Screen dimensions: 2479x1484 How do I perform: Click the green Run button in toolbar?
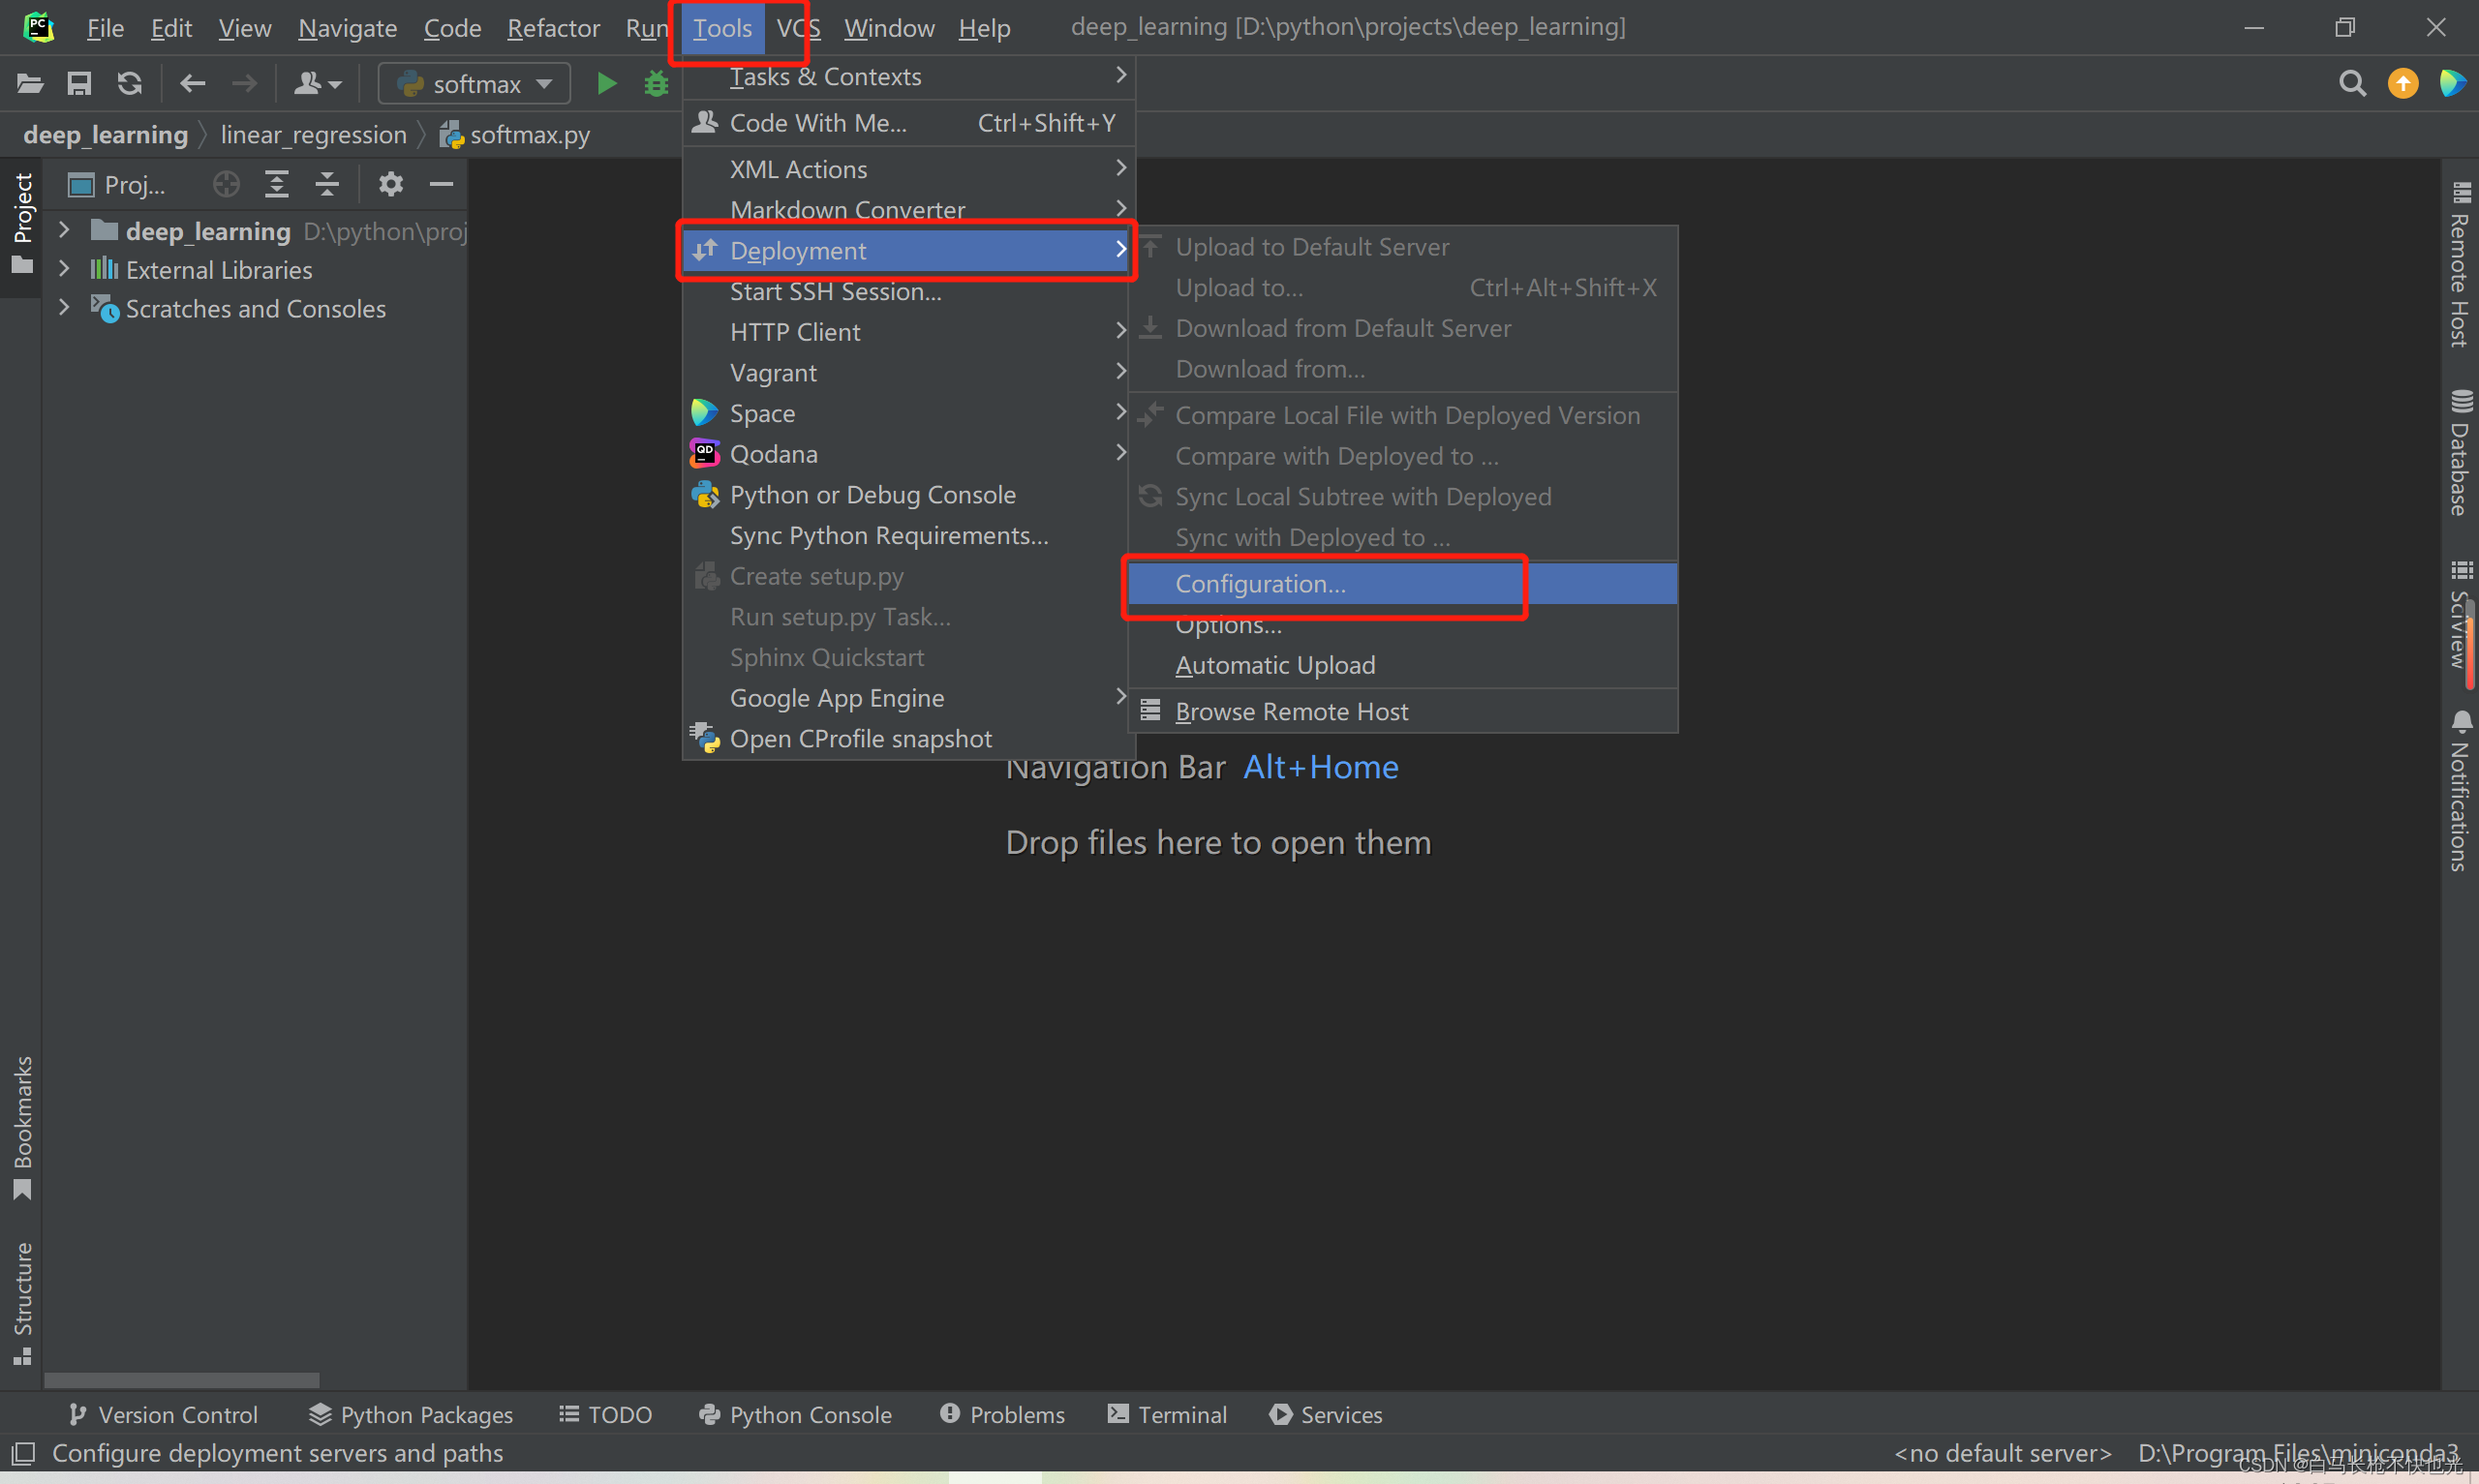[x=606, y=83]
